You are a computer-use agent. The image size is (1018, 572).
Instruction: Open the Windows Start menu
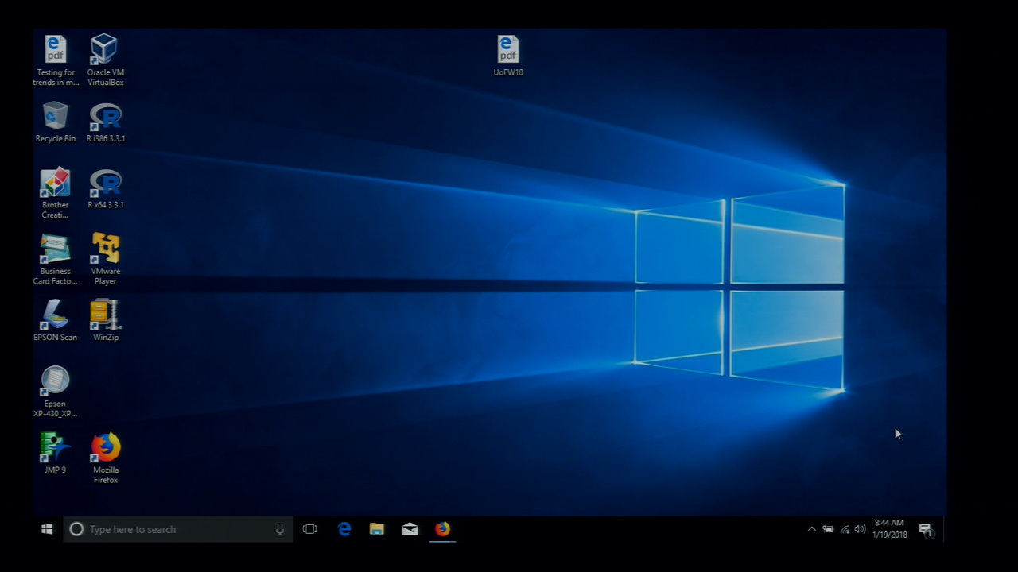pos(47,529)
